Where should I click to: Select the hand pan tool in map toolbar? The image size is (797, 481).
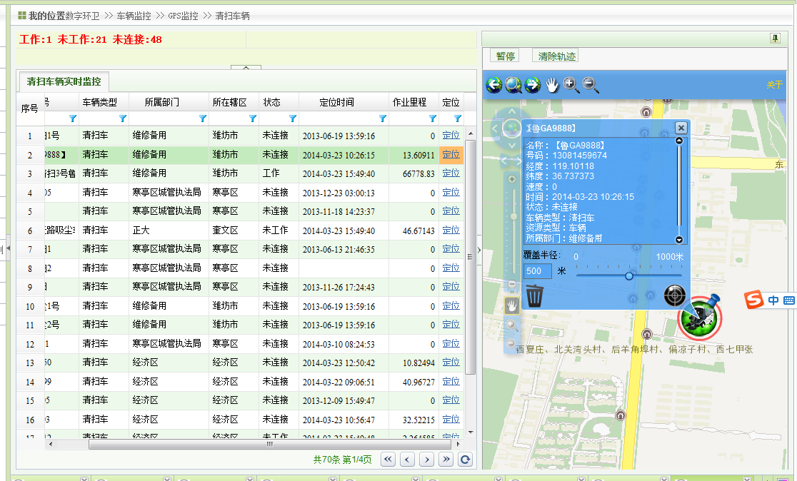(552, 85)
